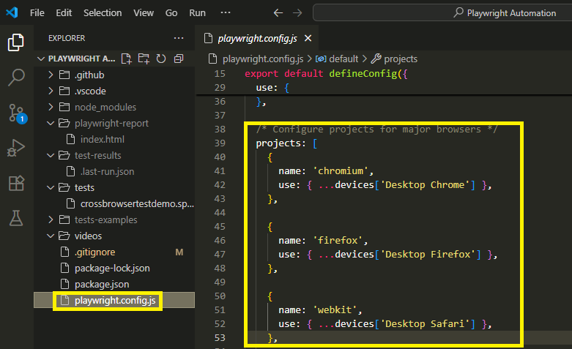Click the 'firefox' name value
Image resolution: width=572 pixels, height=349 pixels.
point(338,240)
